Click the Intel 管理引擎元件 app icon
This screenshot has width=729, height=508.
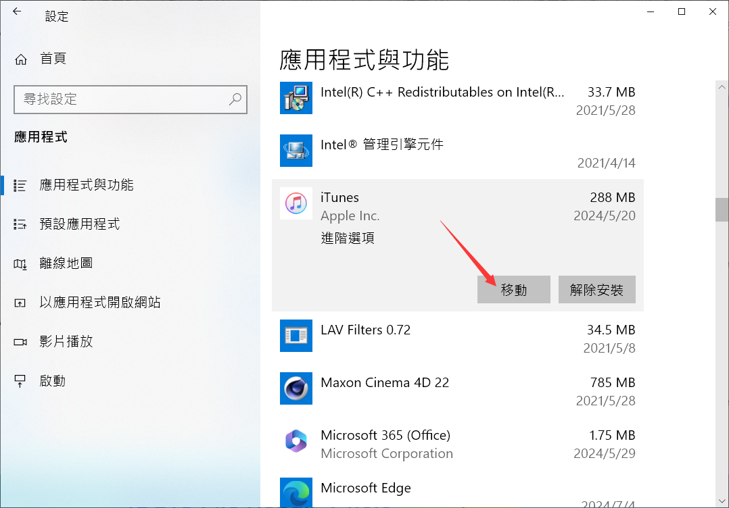pyautogui.click(x=296, y=151)
